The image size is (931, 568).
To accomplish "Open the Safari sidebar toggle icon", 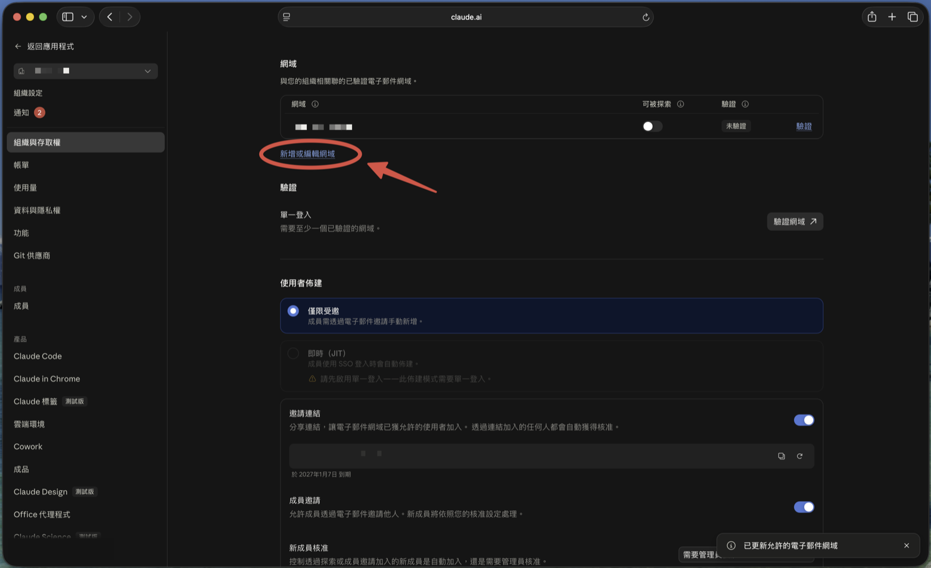I will click(68, 17).
